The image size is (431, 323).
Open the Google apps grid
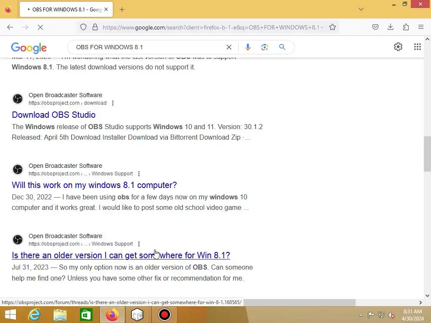417,47
